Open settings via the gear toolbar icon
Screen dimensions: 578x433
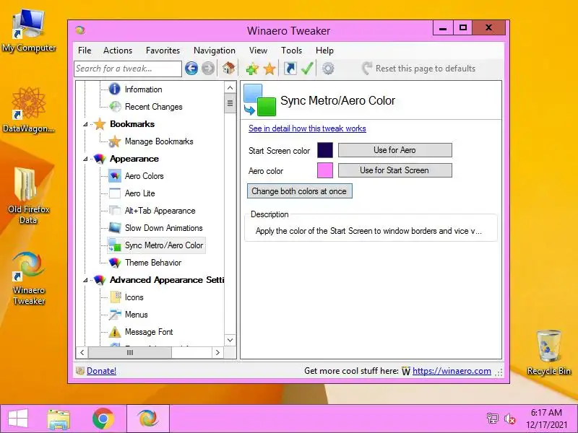[328, 69]
